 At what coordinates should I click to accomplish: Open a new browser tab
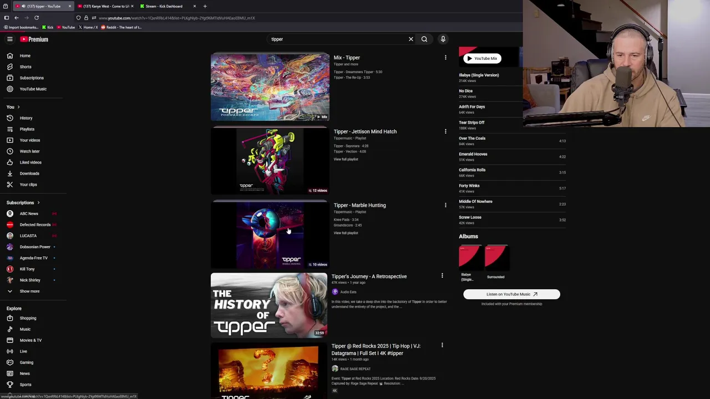point(205,6)
